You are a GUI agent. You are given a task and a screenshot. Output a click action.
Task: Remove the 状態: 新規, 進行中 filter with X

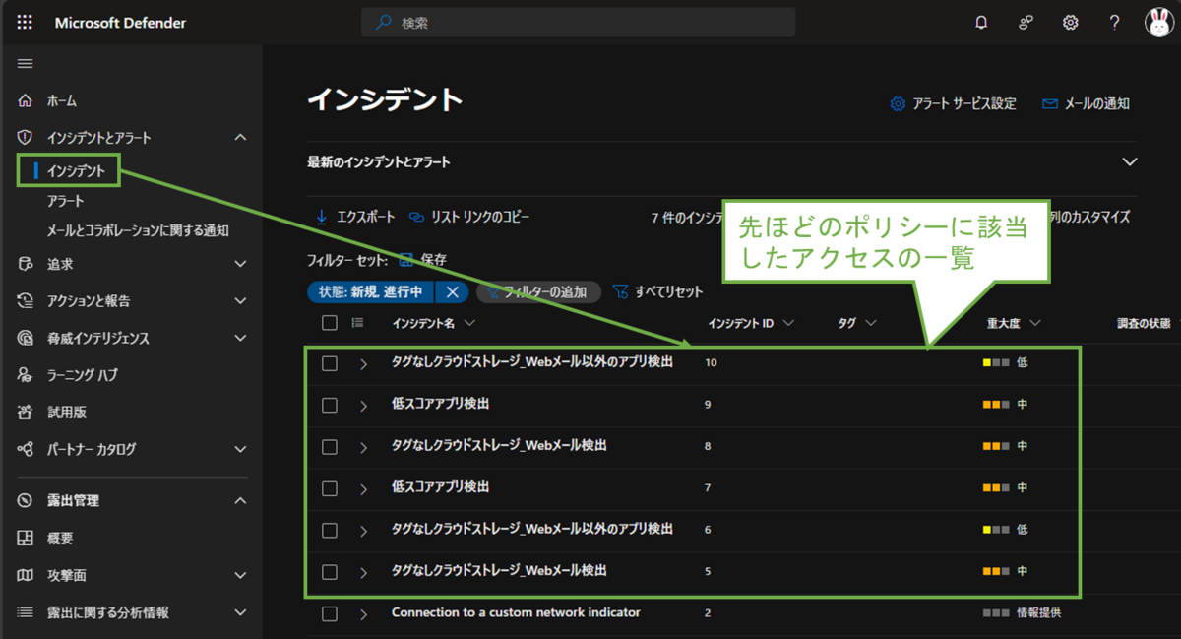[x=452, y=291]
